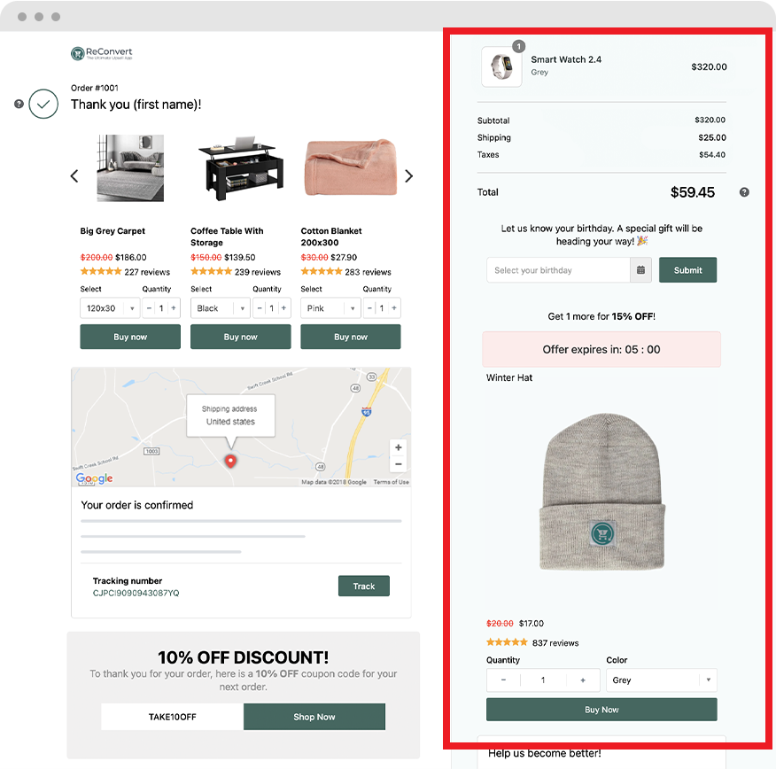This screenshot has width=776, height=769.
Task: Click the Total amount $59.45
Action: [x=693, y=192]
